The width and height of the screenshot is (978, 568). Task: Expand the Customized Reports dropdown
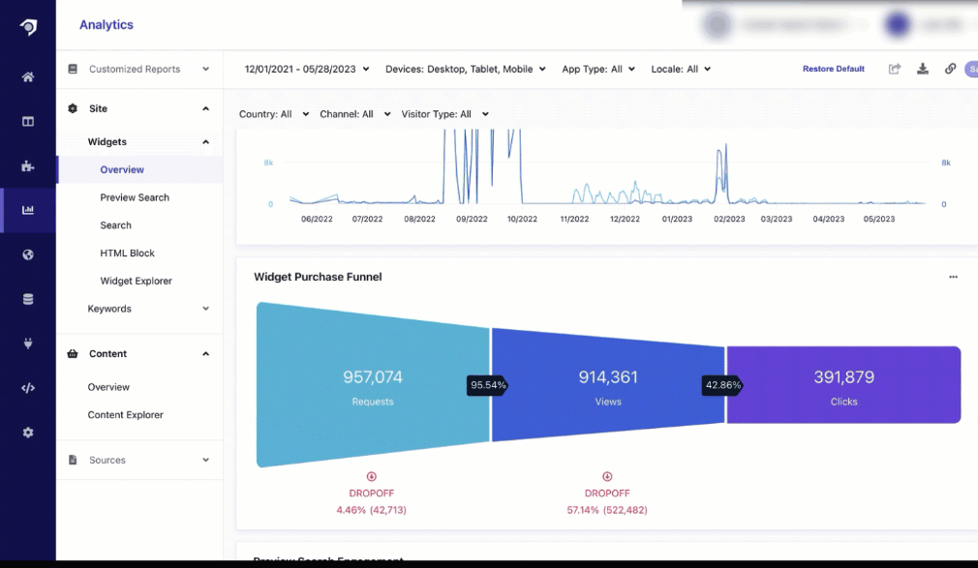click(204, 69)
